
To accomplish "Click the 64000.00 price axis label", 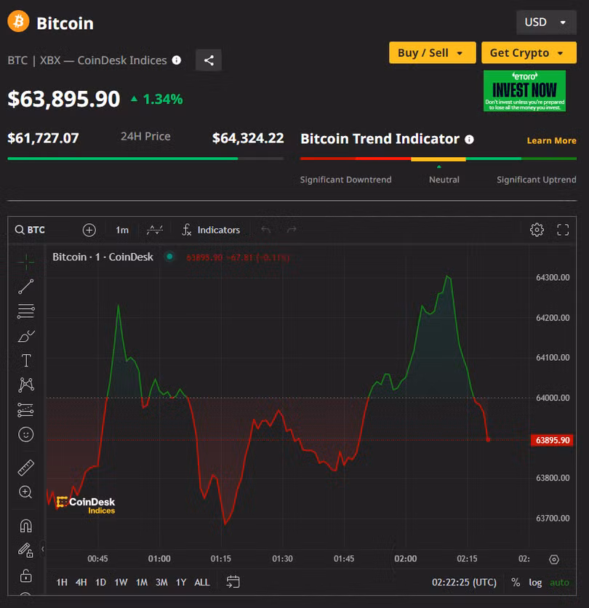I will [553, 397].
